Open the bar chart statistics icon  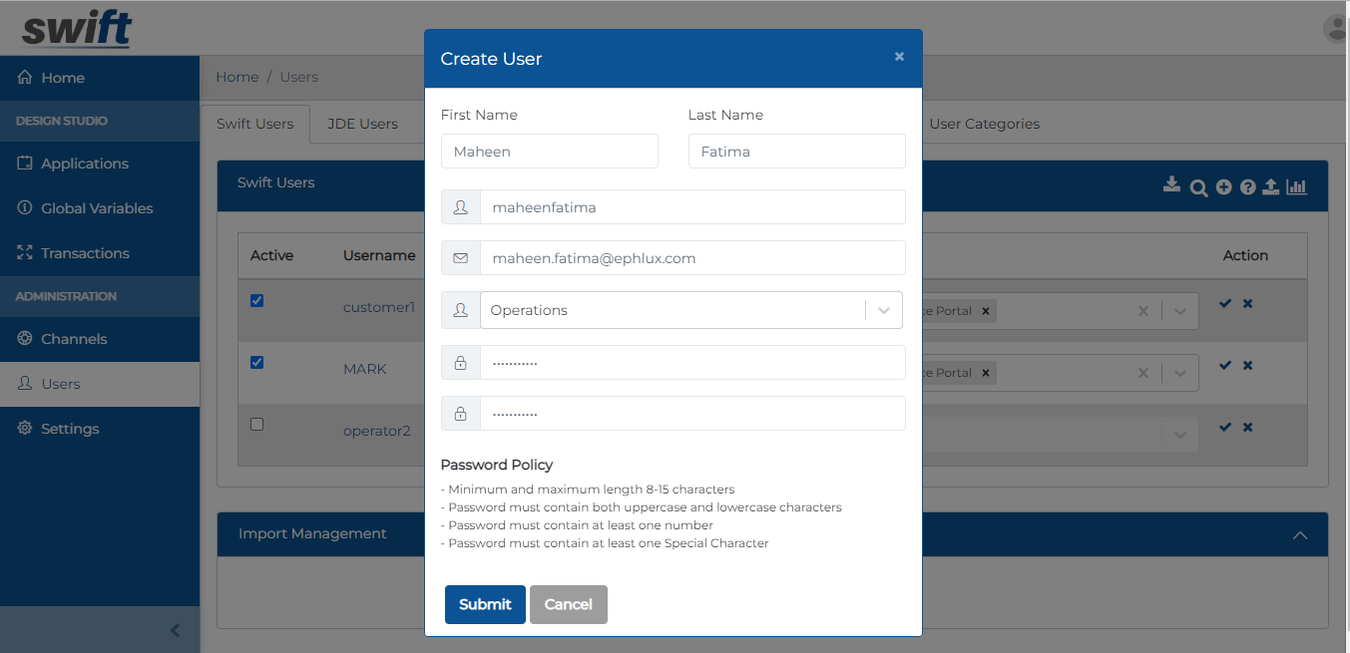click(1296, 186)
